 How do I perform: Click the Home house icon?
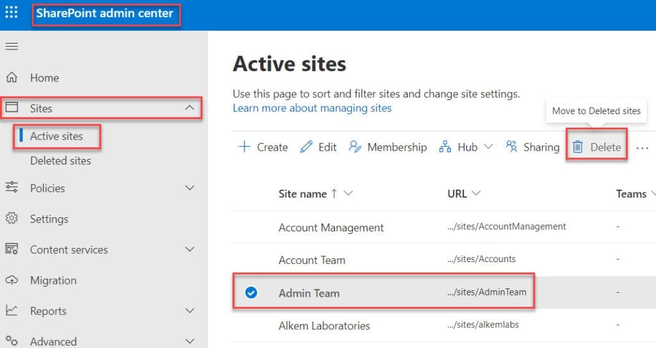[x=12, y=78]
